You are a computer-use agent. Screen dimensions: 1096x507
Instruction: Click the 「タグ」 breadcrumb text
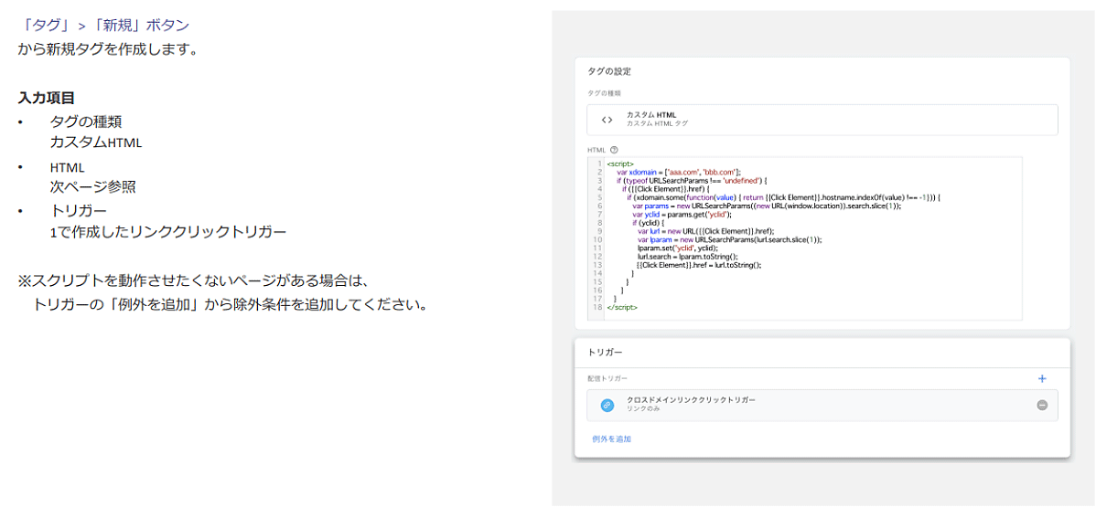click(x=46, y=26)
